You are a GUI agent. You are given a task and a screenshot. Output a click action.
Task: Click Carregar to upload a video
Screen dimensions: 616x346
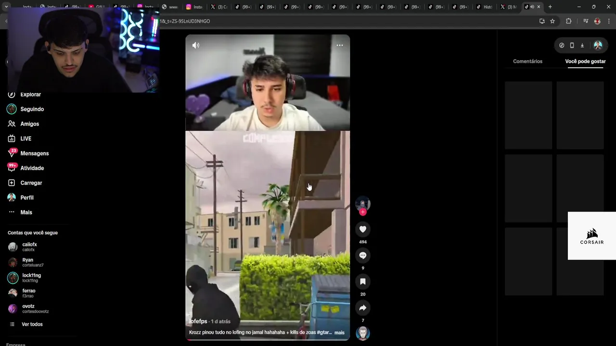[31, 183]
